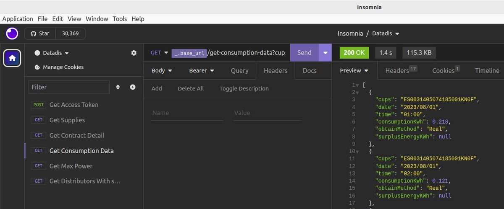Open the sort order toggle
The image size is (504, 209).
118,87
